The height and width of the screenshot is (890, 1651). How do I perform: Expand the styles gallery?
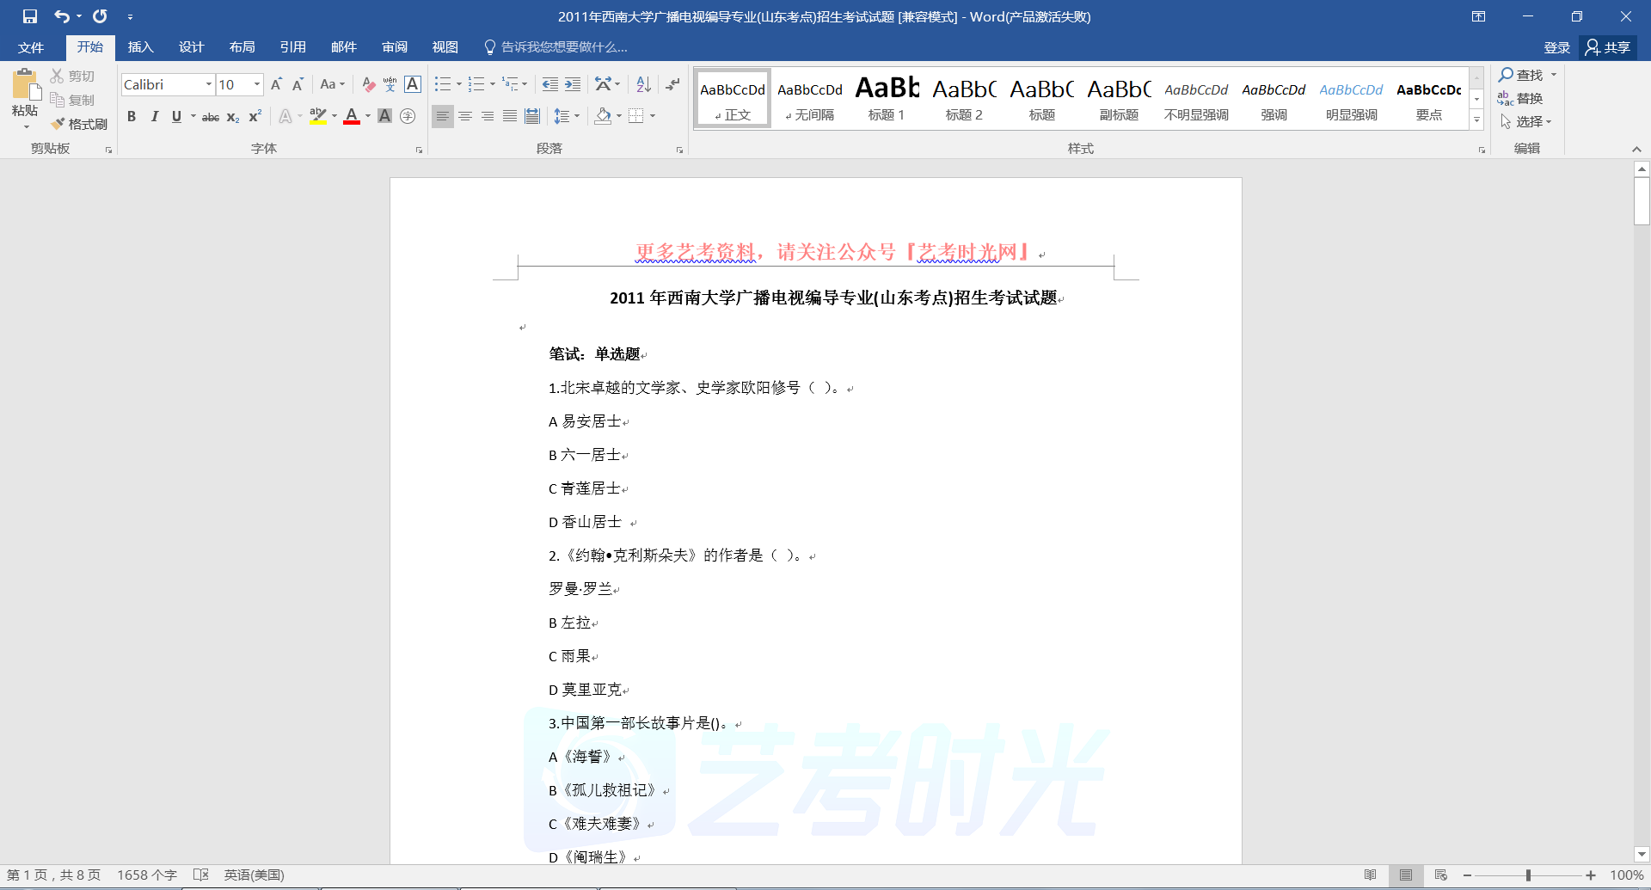(x=1476, y=121)
